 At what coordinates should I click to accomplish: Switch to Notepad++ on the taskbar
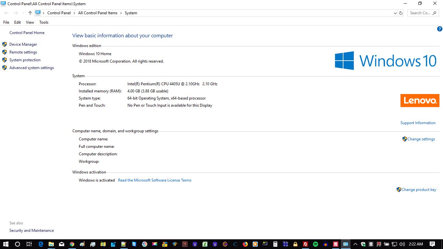click(x=124, y=244)
